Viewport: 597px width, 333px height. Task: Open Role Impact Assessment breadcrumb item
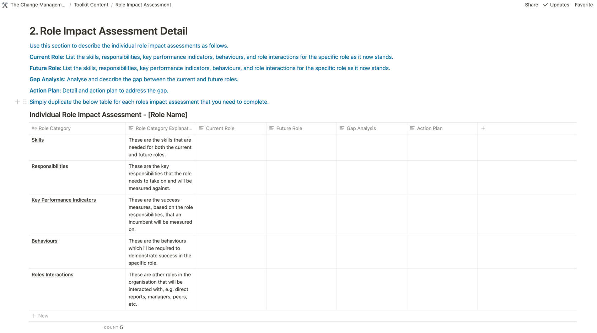coord(143,5)
